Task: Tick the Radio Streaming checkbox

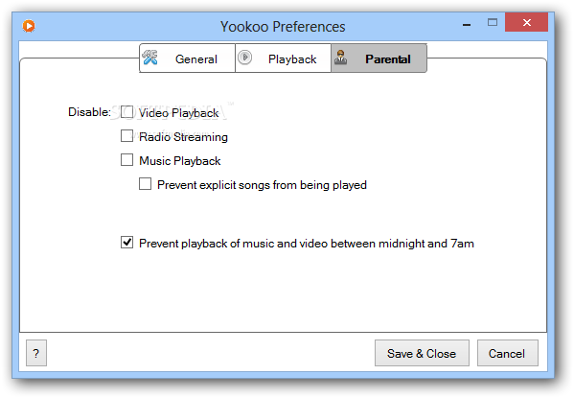Action: pyautogui.click(x=126, y=135)
